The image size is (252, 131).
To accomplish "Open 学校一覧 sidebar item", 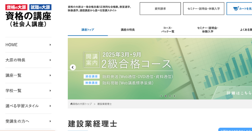I will 28,91.
